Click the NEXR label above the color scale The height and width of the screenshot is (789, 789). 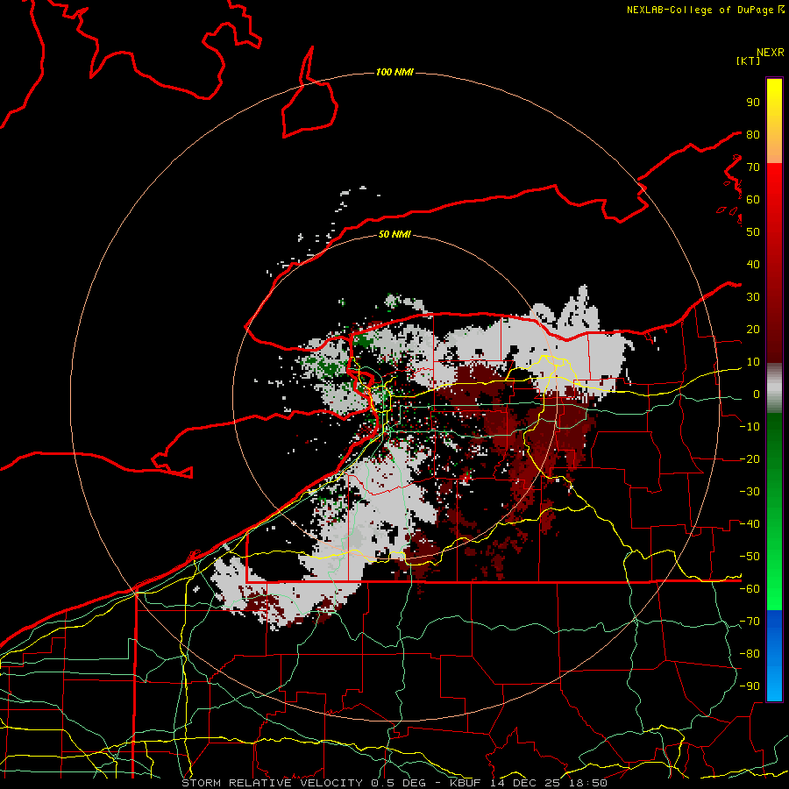[771, 52]
